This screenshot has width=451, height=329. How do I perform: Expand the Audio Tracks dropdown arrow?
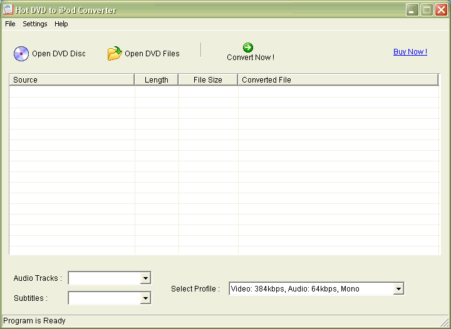(145, 278)
